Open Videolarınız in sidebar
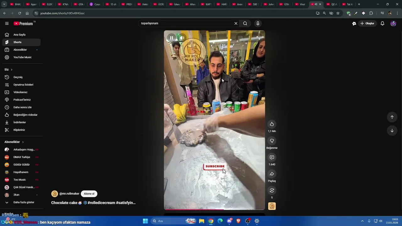 coord(21,92)
